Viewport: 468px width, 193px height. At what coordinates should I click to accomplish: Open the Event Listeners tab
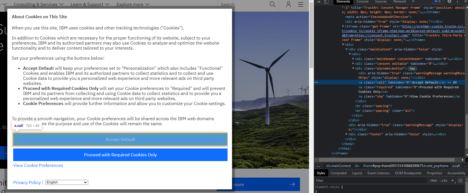coord(378,173)
